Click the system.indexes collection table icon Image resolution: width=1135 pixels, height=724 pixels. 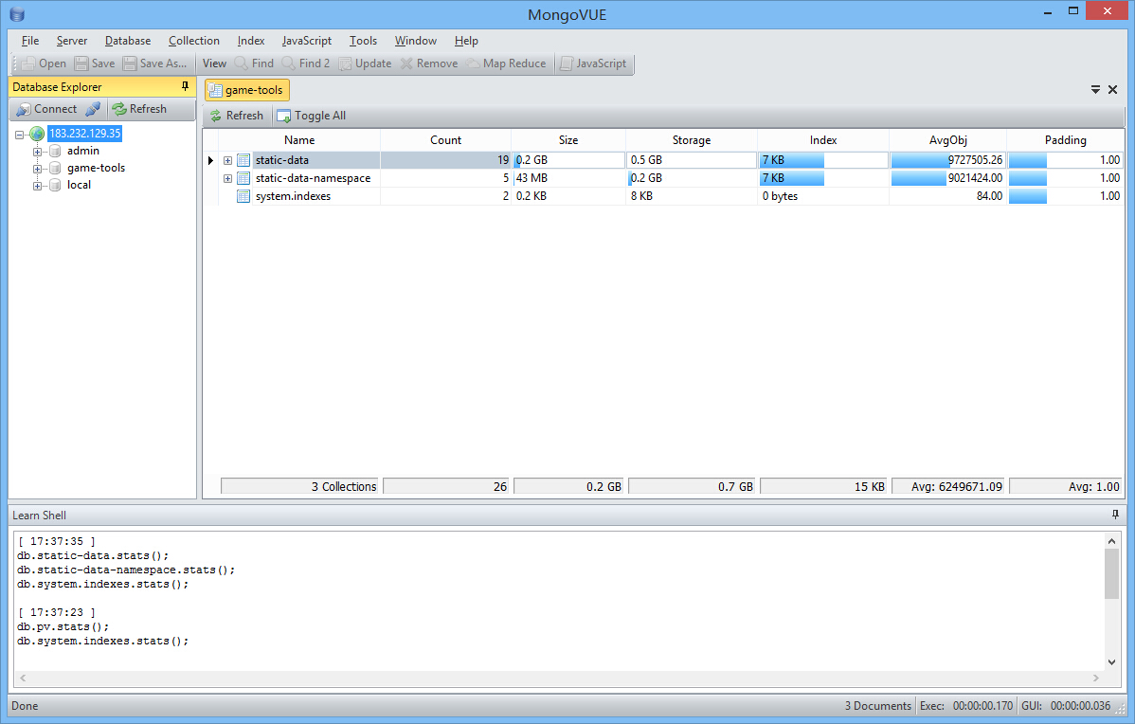point(243,196)
